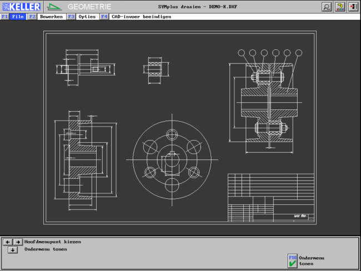
Task: Click the KELLER logo
Action: 21,7
